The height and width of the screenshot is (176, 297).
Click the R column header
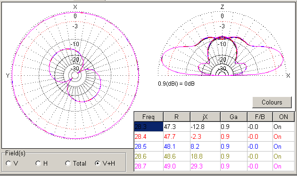pyautogui.click(x=176, y=117)
